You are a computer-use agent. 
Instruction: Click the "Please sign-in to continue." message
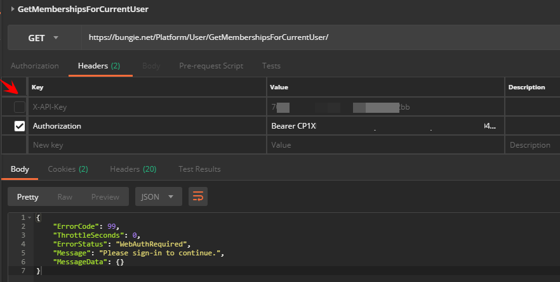tap(159, 253)
